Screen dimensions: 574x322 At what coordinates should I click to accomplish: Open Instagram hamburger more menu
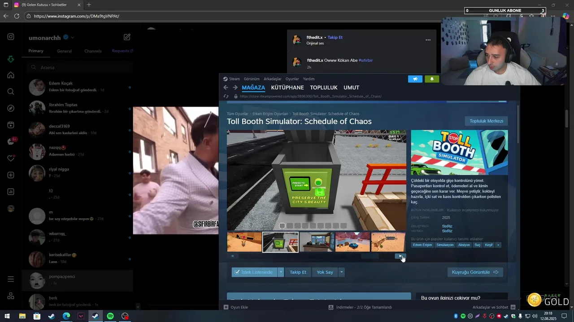tap(11, 279)
